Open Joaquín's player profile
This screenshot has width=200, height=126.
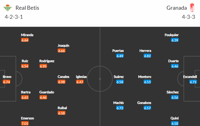click(63, 46)
